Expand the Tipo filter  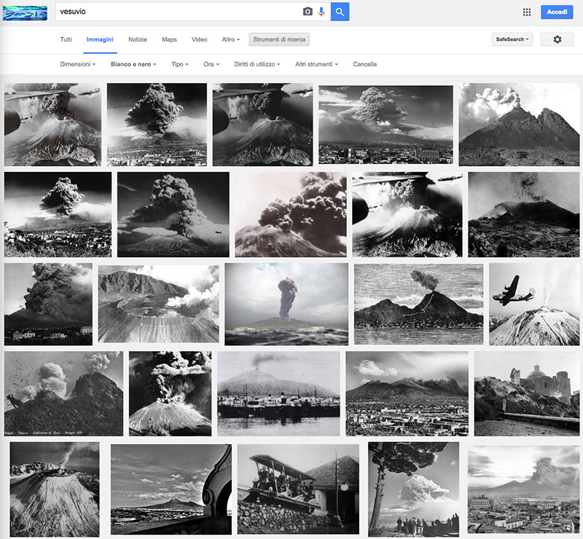pyautogui.click(x=180, y=64)
